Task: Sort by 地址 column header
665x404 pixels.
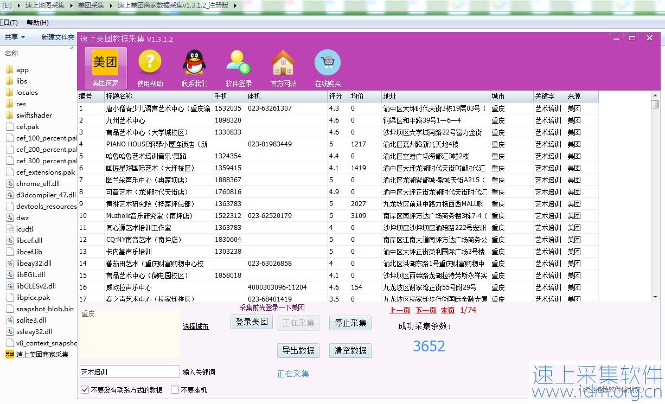Action: pyautogui.click(x=436, y=96)
